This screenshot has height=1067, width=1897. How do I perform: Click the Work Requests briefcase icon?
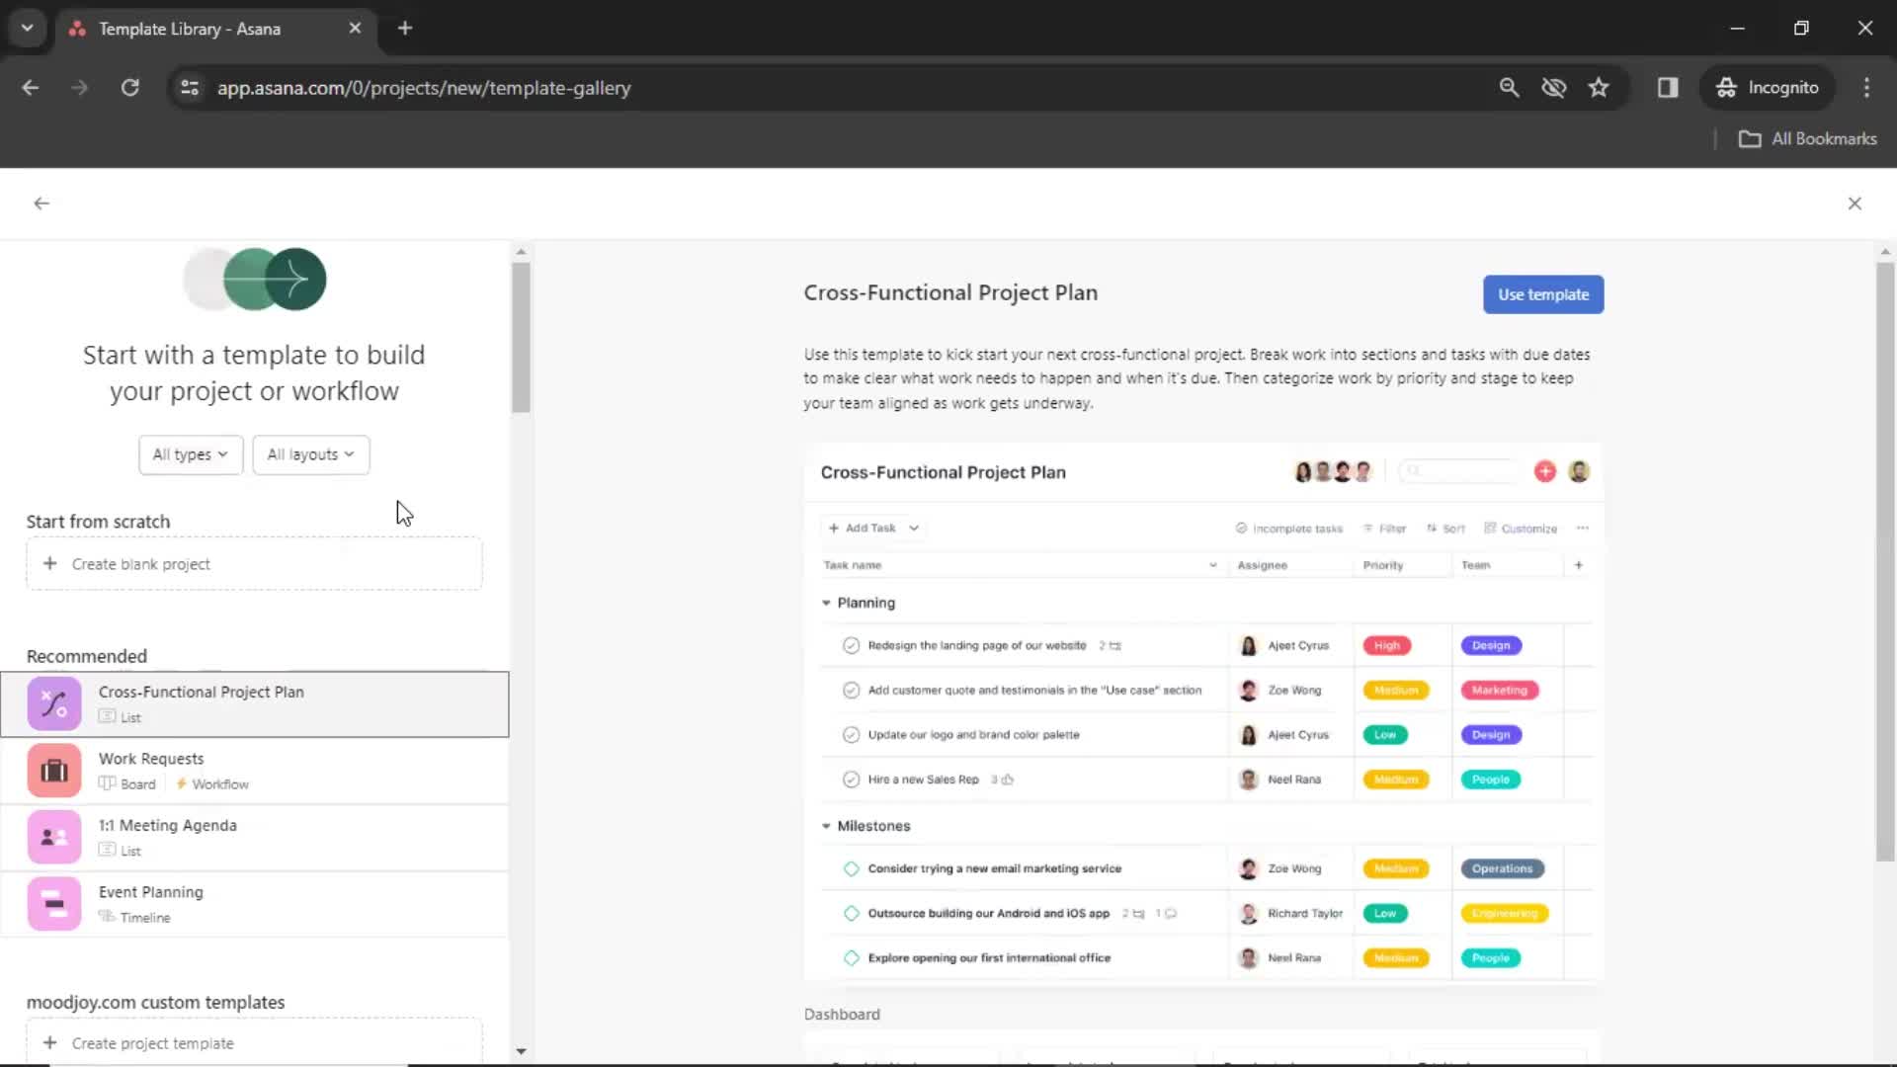pyautogui.click(x=54, y=771)
